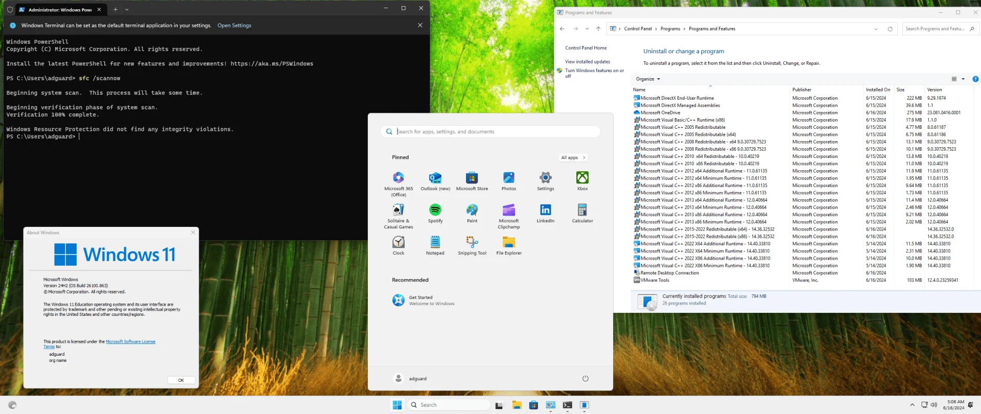The width and height of the screenshot is (981, 414).
Task: Open the adguard user account menu
Action: tap(410, 379)
